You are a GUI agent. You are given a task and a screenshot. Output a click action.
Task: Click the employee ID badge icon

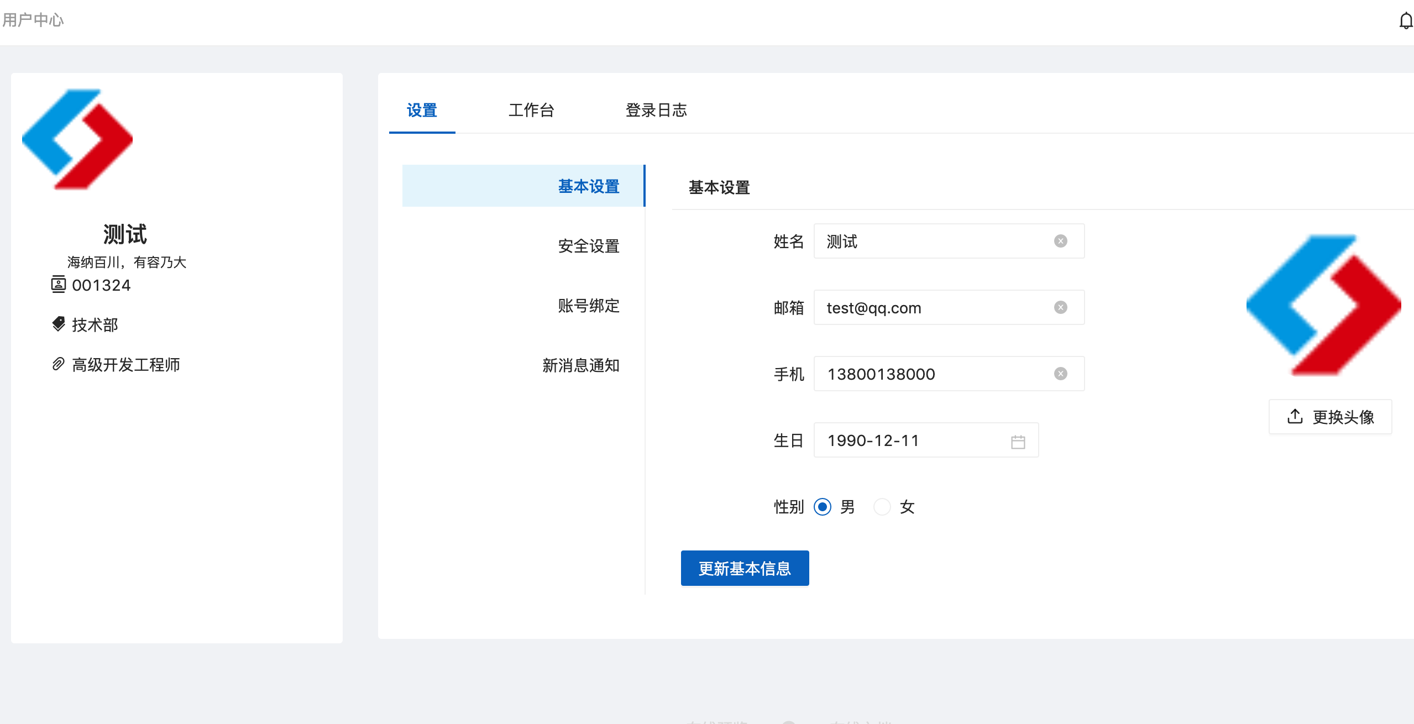point(58,285)
